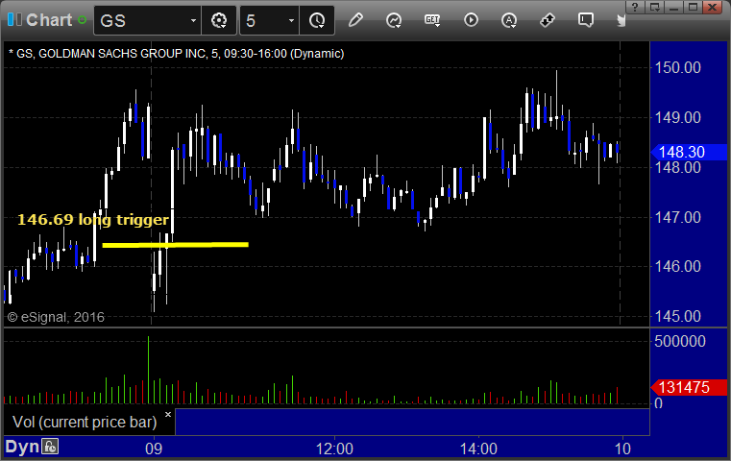
Task: Open the comment speech bubble icon
Action: (x=586, y=20)
